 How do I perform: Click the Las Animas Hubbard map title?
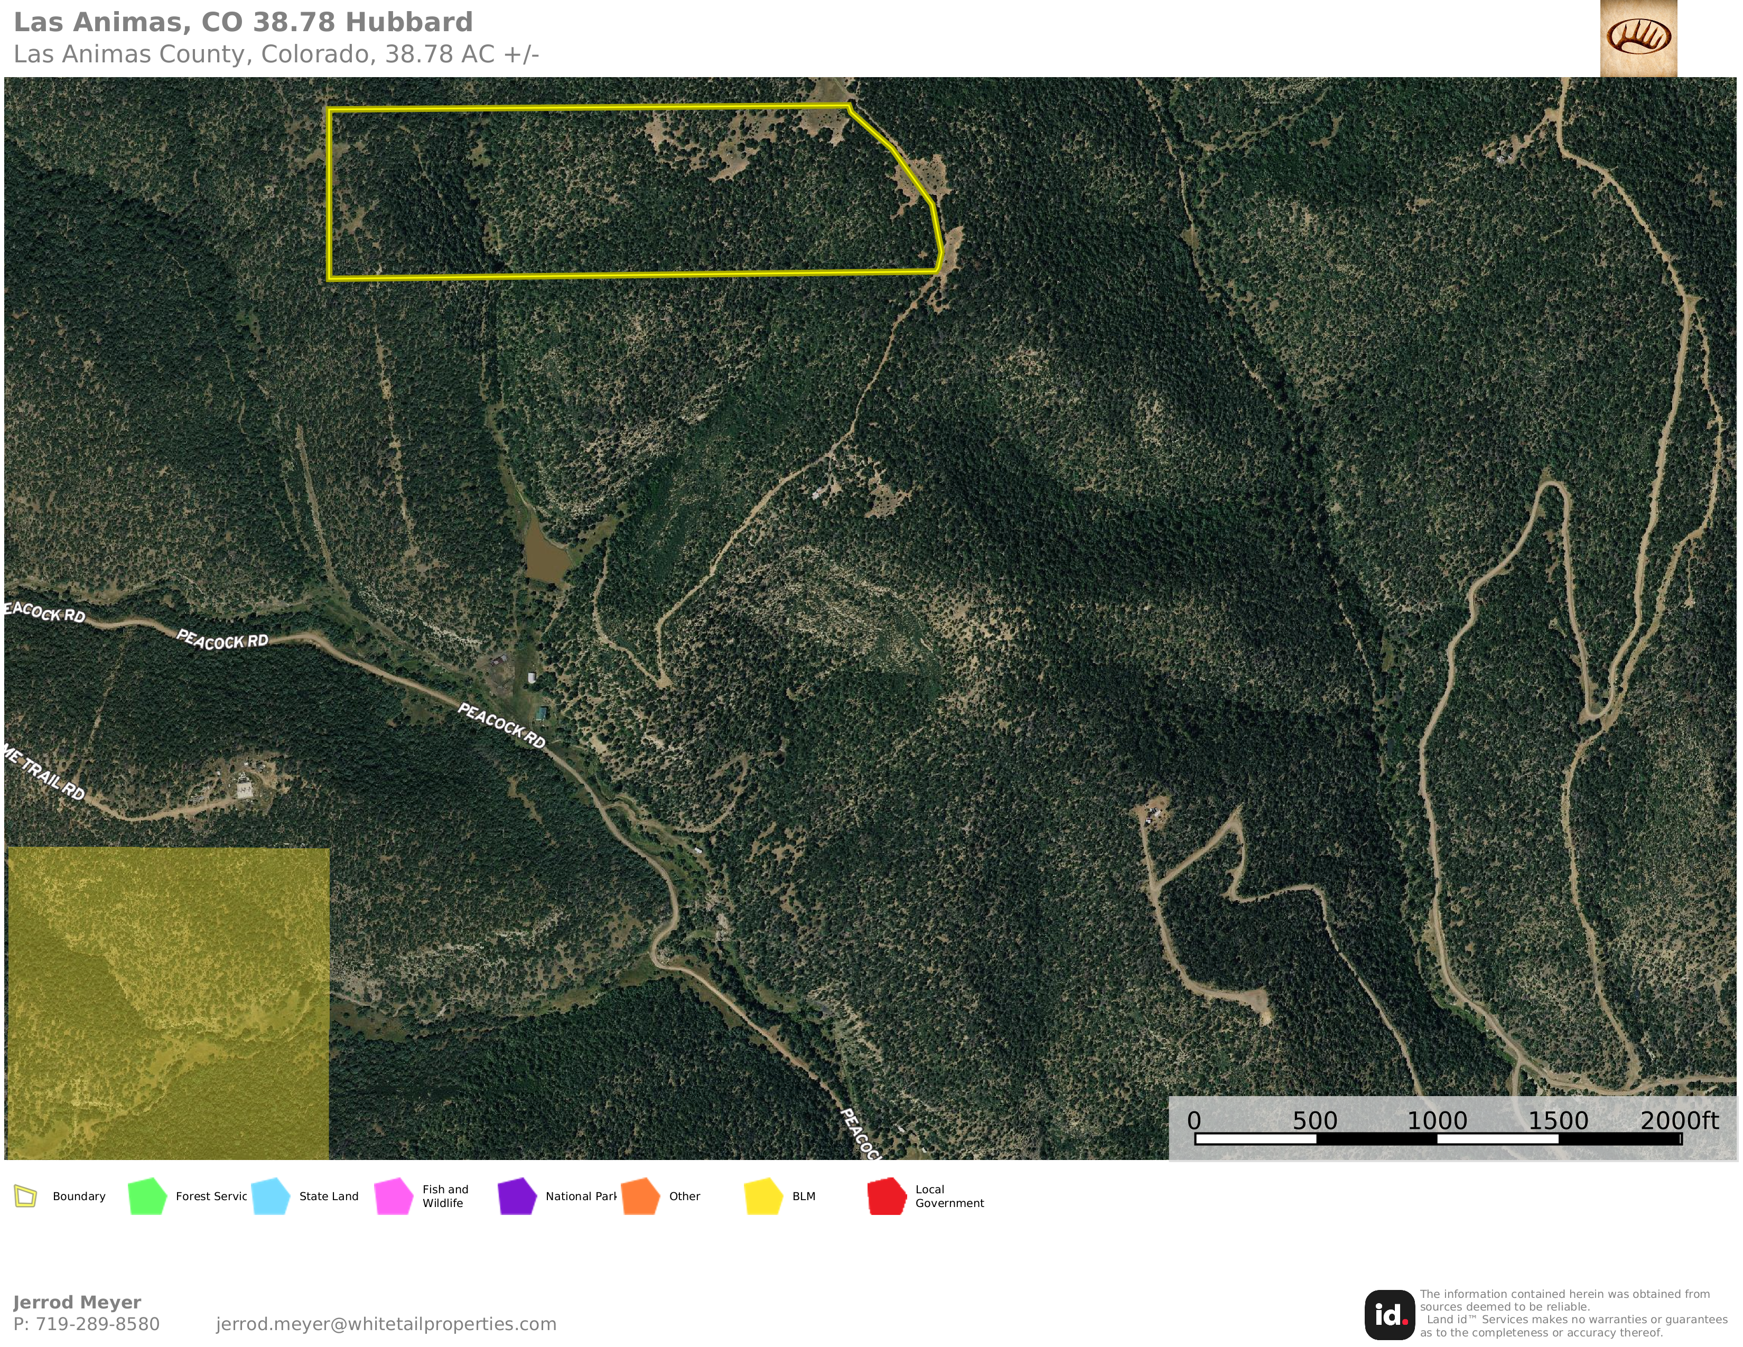coord(244,22)
